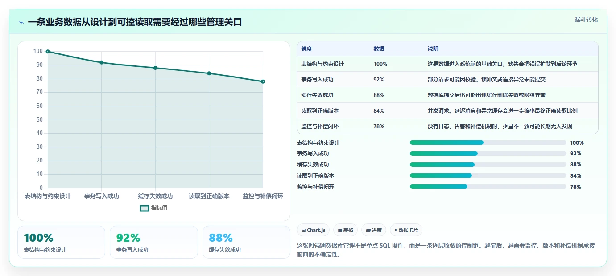Click the 漏斗转化 label in header

pos(586,20)
